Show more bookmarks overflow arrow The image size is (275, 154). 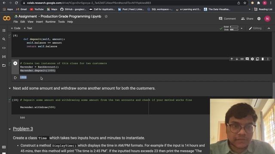click(x=249, y=9)
